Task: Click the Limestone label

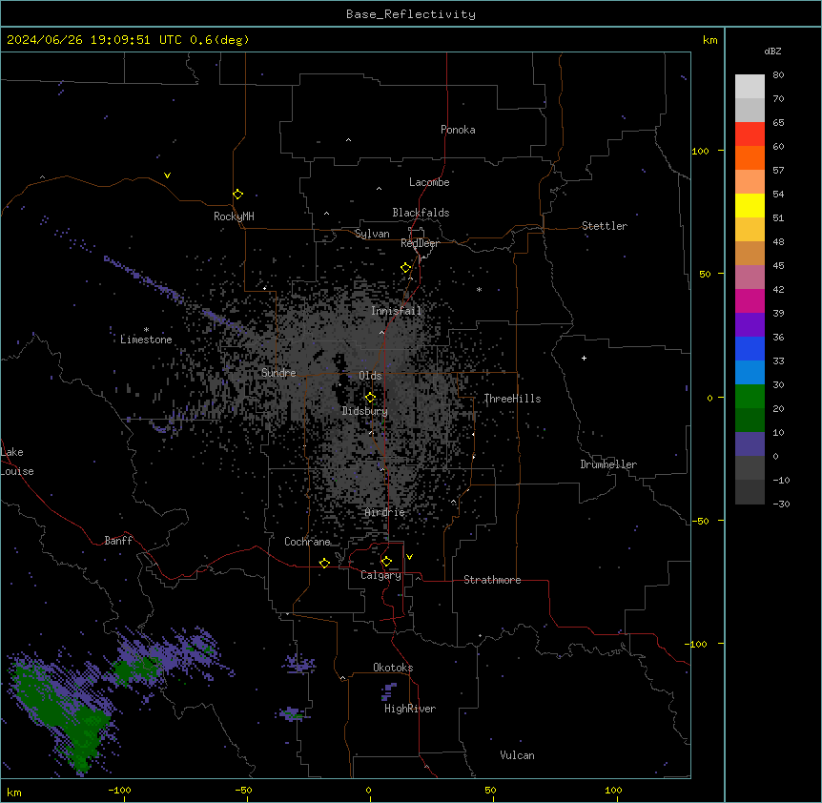Action: tap(146, 340)
